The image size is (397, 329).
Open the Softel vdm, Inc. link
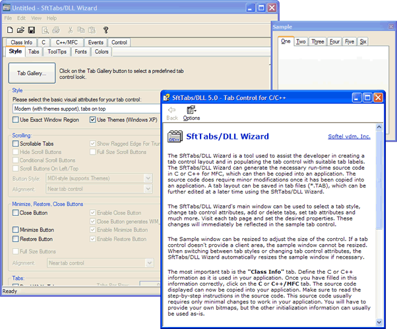(349, 137)
